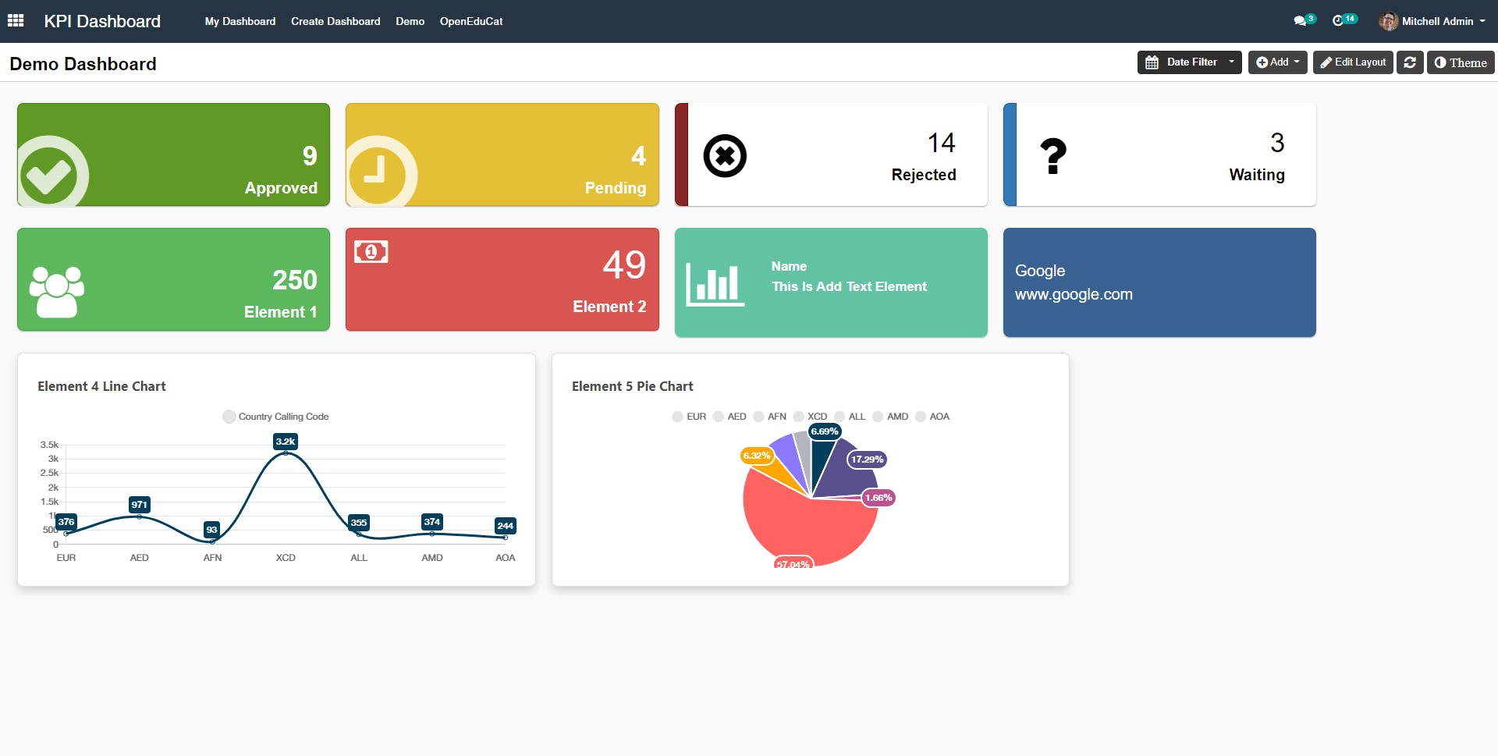Click the 1.66% pink pie label
This screenshot has width=1498, height=756.
point(879,498)
